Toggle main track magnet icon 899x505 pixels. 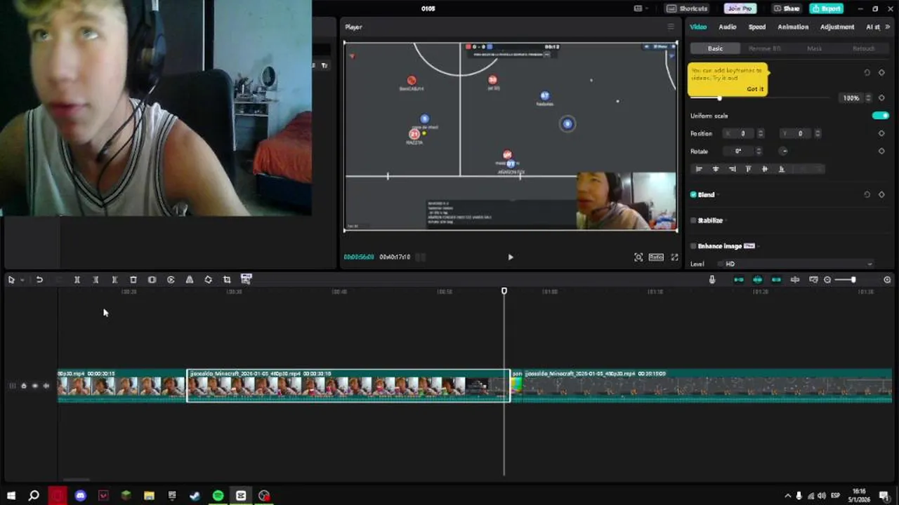tap(738, 280)
